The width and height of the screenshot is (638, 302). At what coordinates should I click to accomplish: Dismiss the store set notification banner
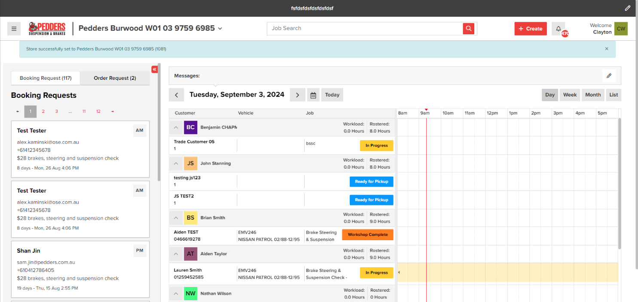click(607, 49)
